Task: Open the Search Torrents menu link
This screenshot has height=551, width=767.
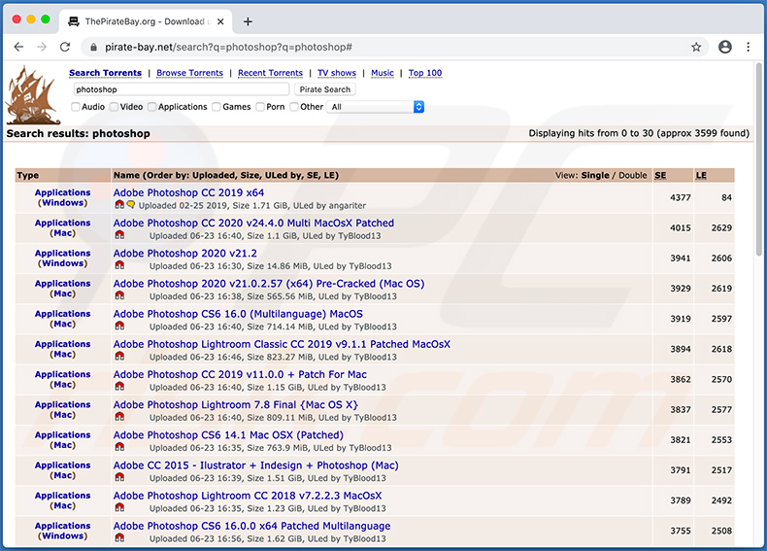Action: pyautogui.click(x=105, y=73)
